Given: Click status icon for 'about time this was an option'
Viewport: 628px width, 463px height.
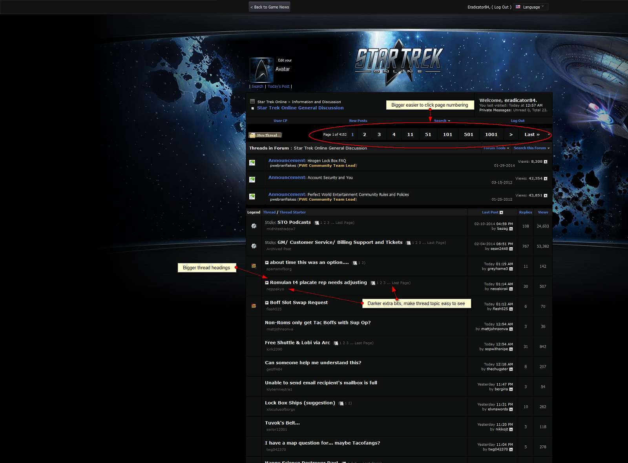Looking at the screenshot, I should click(254, 266).
